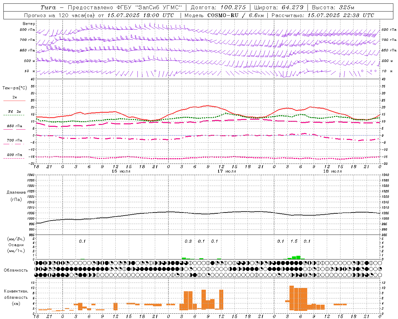
Task: Click green dashed line sample under "Td 2м"
Action: tap(14, 115)
